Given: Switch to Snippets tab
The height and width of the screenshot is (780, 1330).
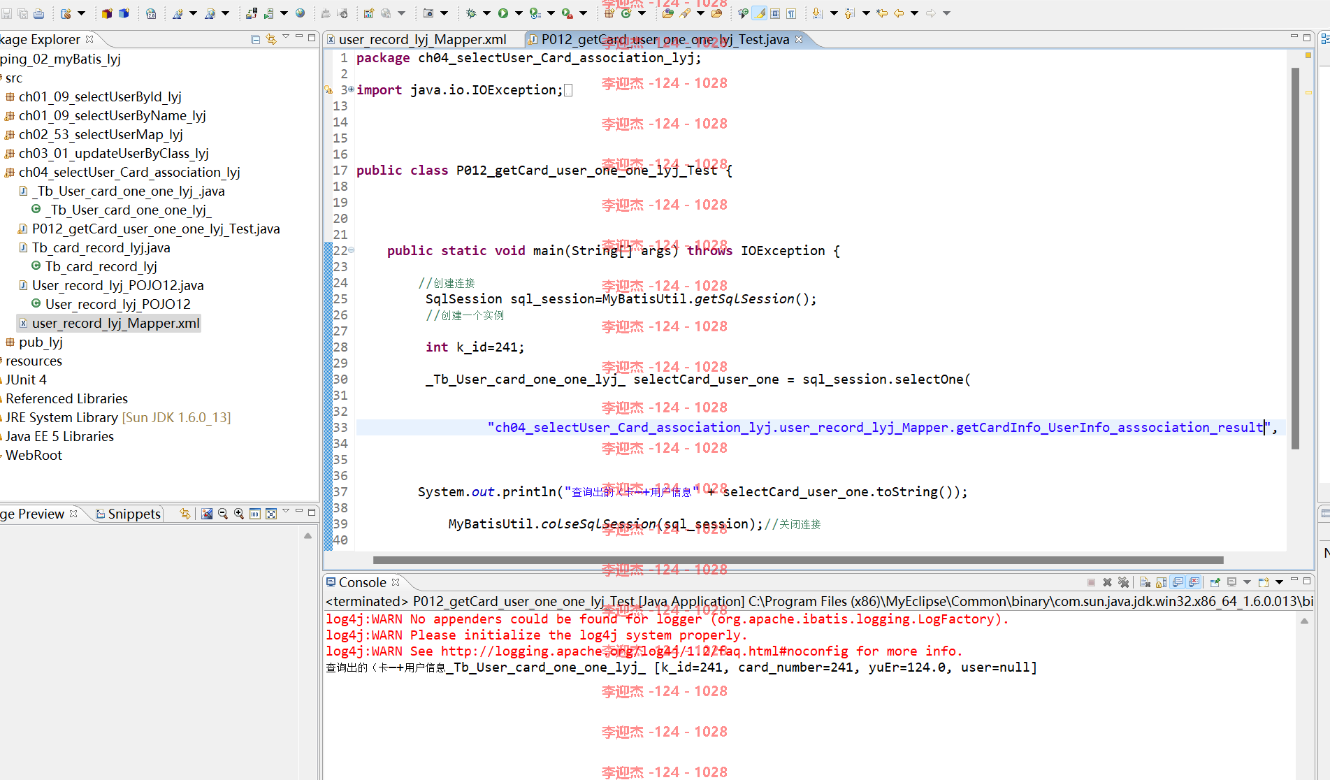Looking at the screenshot, I should (129, 514).
